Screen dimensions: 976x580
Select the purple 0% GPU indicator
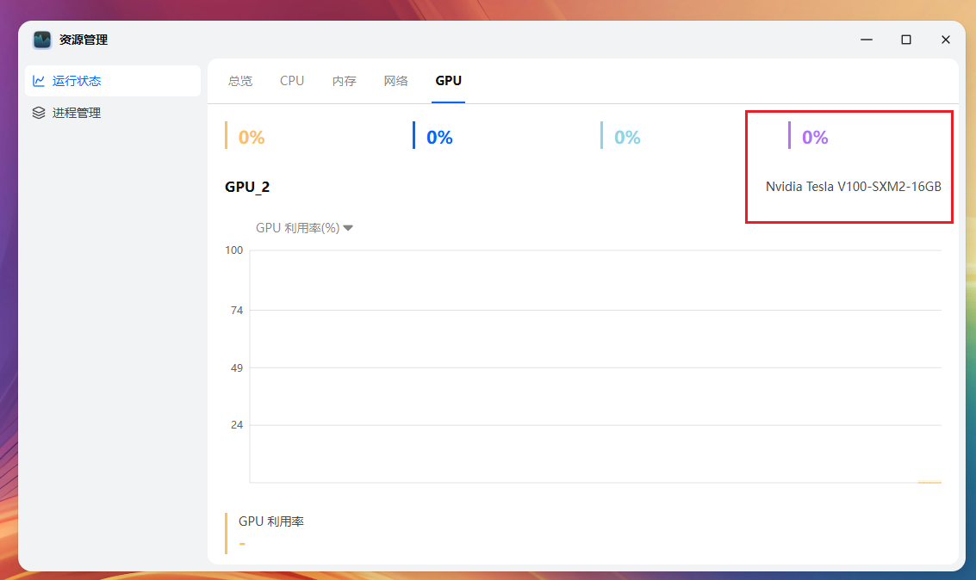(x=815, y=137)
